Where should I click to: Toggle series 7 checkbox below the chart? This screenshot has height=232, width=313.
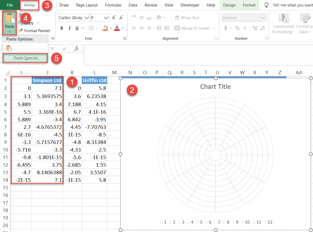pyautogui.click(x=217, y=222)
